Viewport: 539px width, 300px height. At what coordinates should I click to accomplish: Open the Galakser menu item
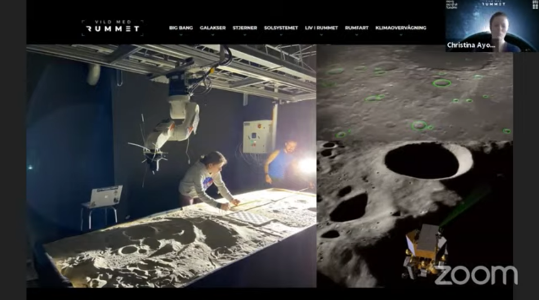click(x=212, y=28)
